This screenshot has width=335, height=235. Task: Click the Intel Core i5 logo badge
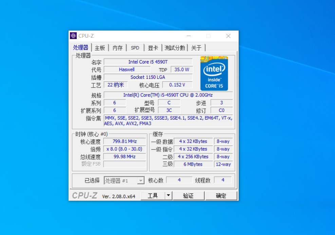coord(214,73)
